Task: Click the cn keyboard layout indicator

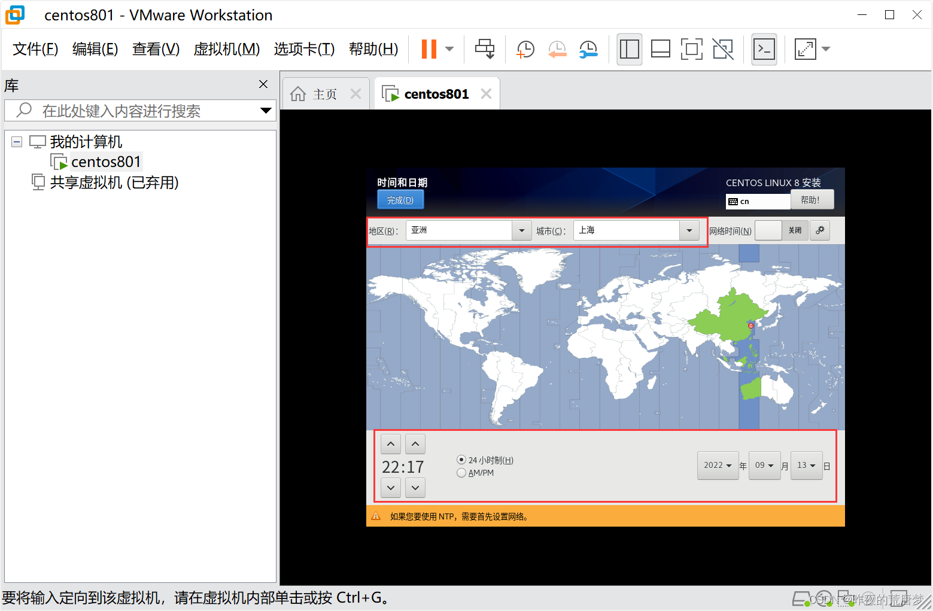Action: coord(758,201)
